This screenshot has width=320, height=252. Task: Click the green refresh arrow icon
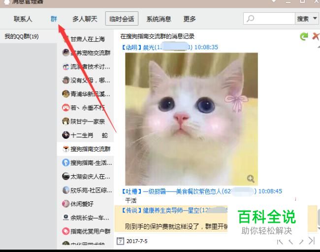(x=304, y=36)
